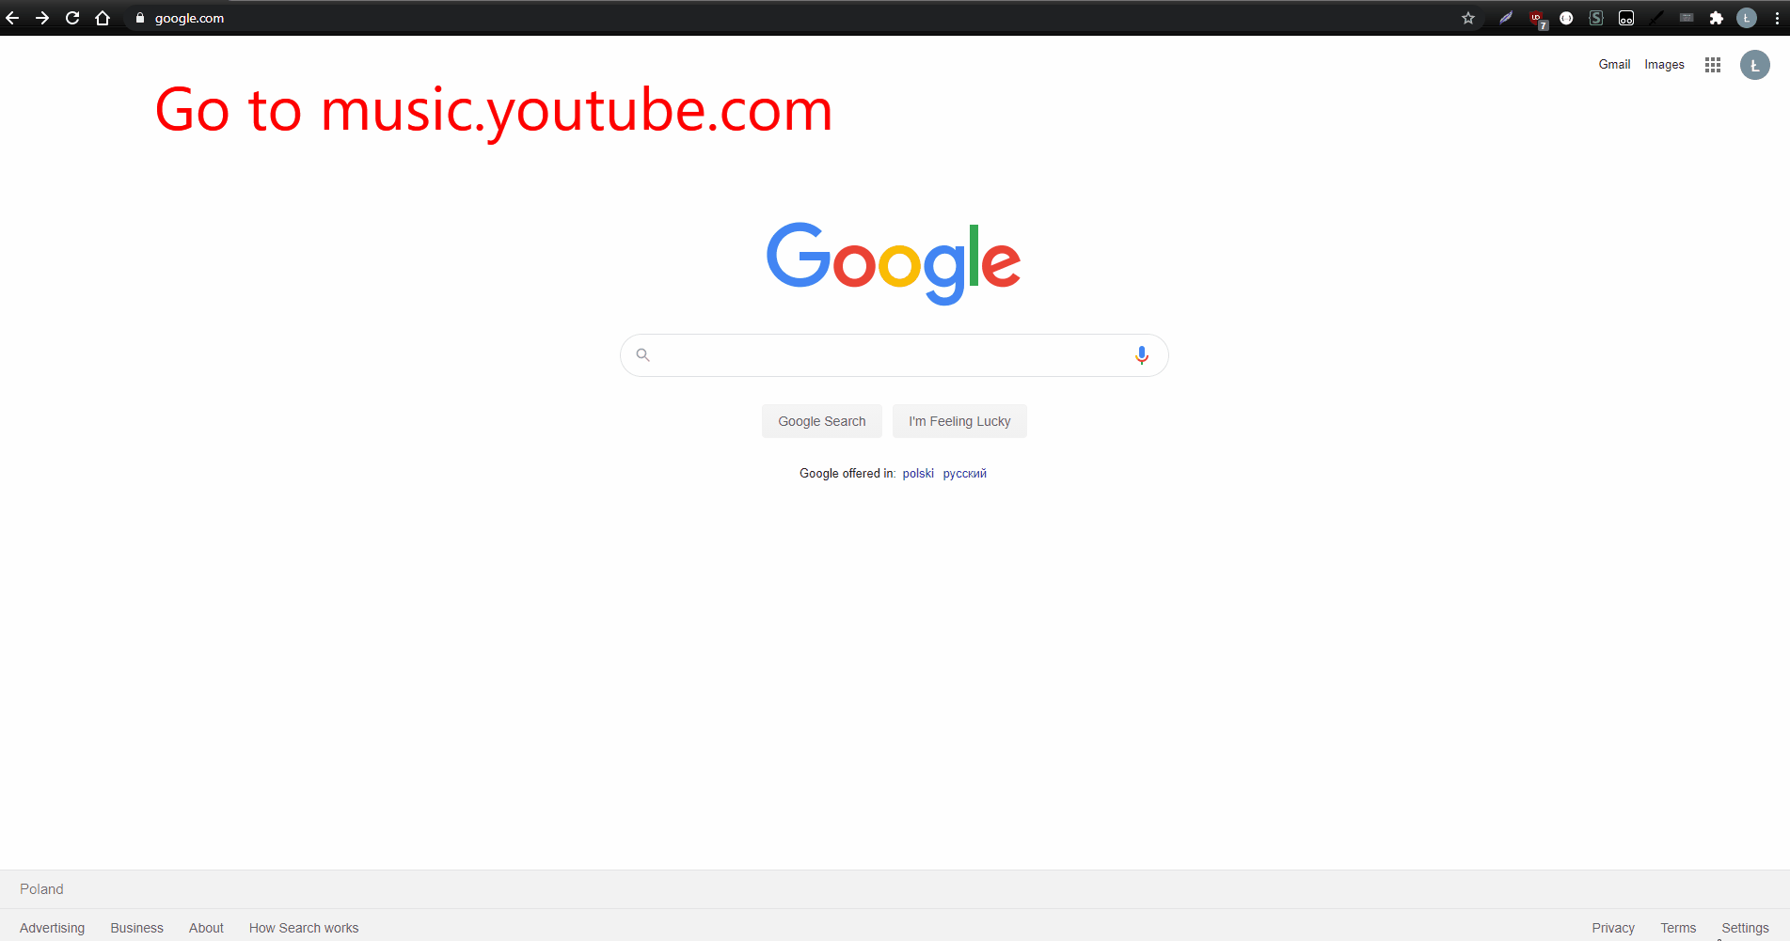Open the Google account avatar menu
This screenshot has height=941, width=1790.
[1755, 65]
